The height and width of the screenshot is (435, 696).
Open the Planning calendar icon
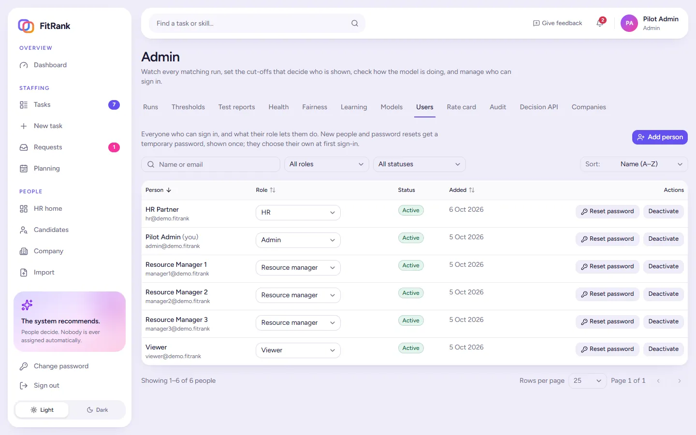click(24, 169)
